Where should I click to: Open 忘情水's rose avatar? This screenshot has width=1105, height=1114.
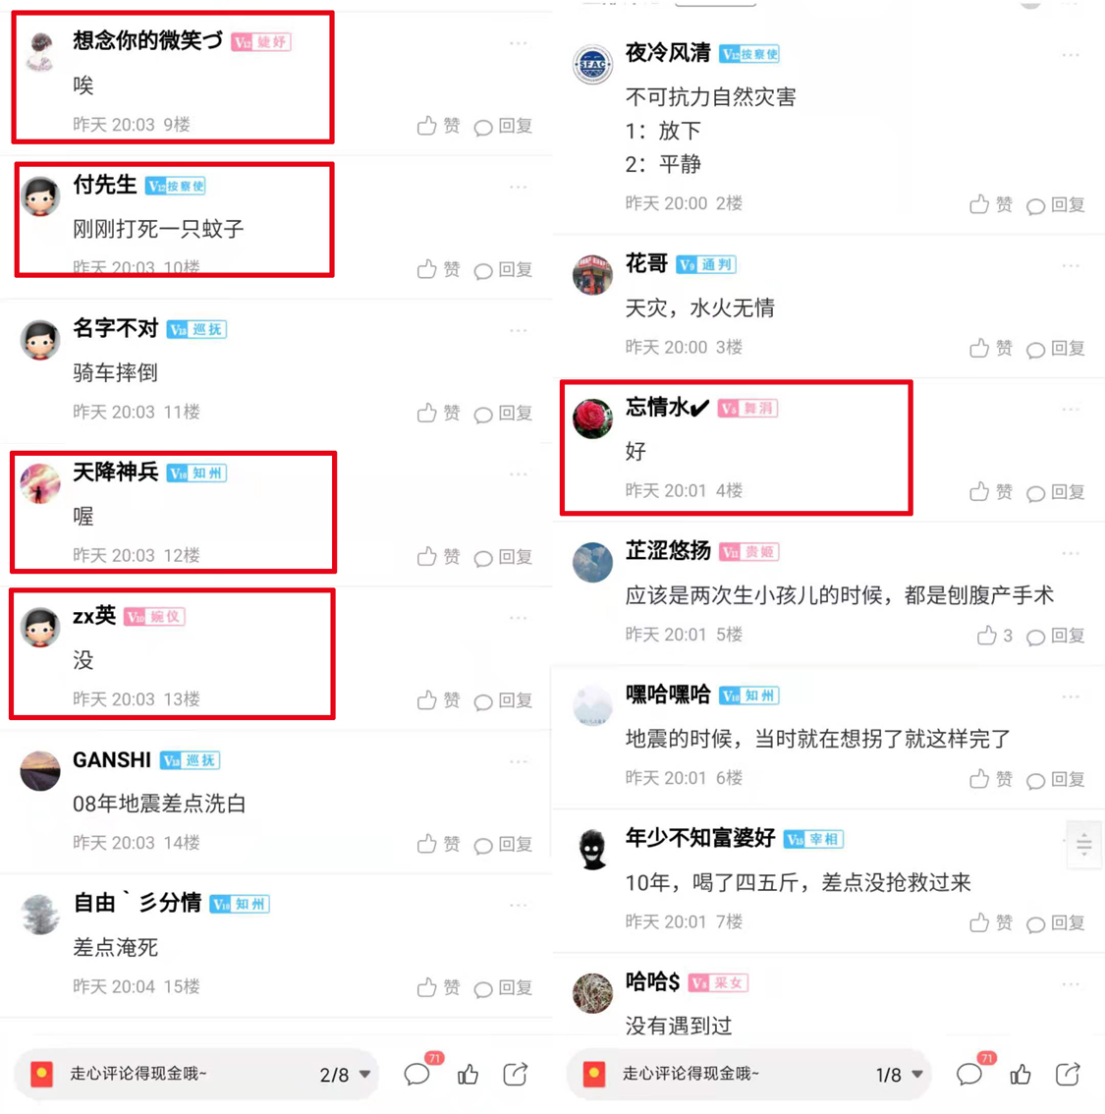tap(592, 418)
